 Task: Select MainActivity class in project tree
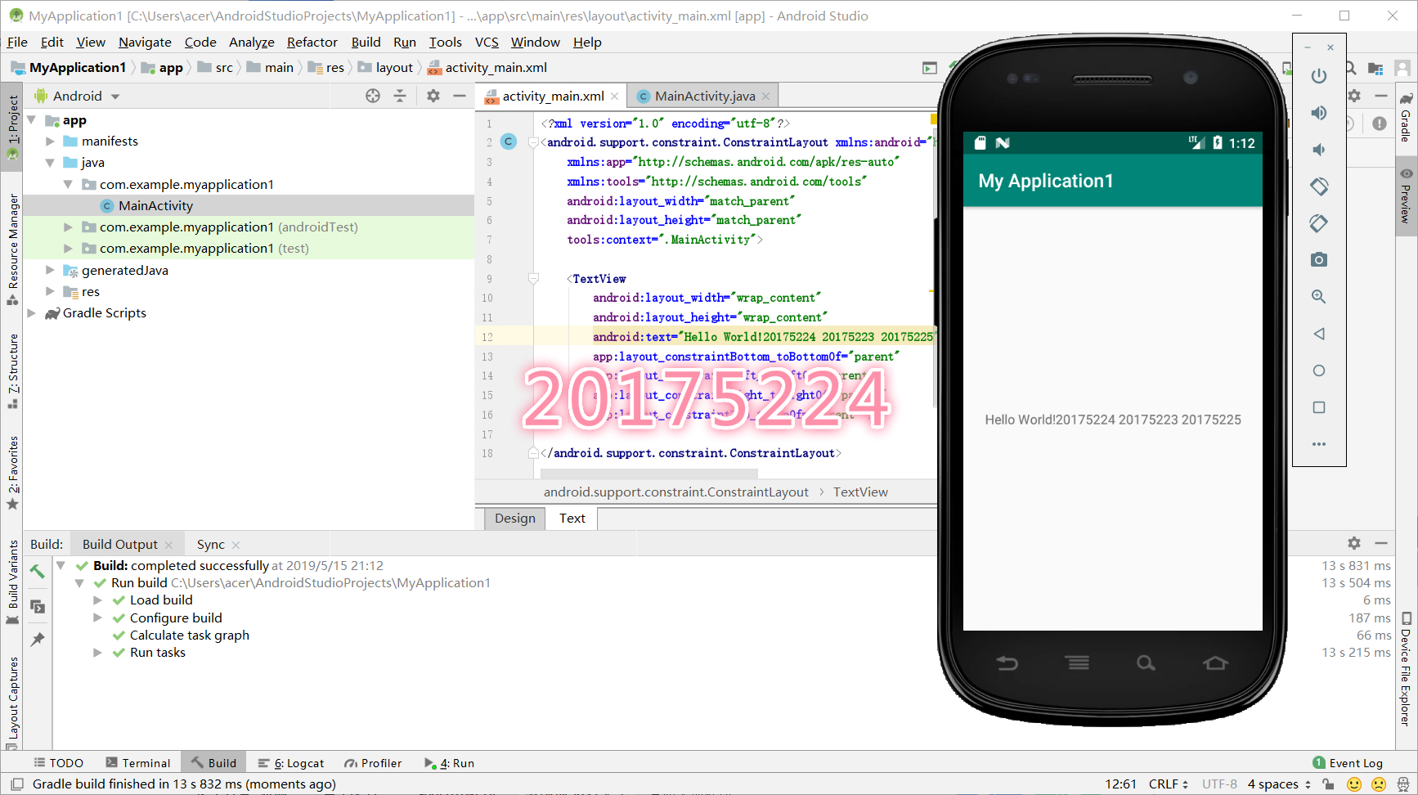tap(155, 205)
